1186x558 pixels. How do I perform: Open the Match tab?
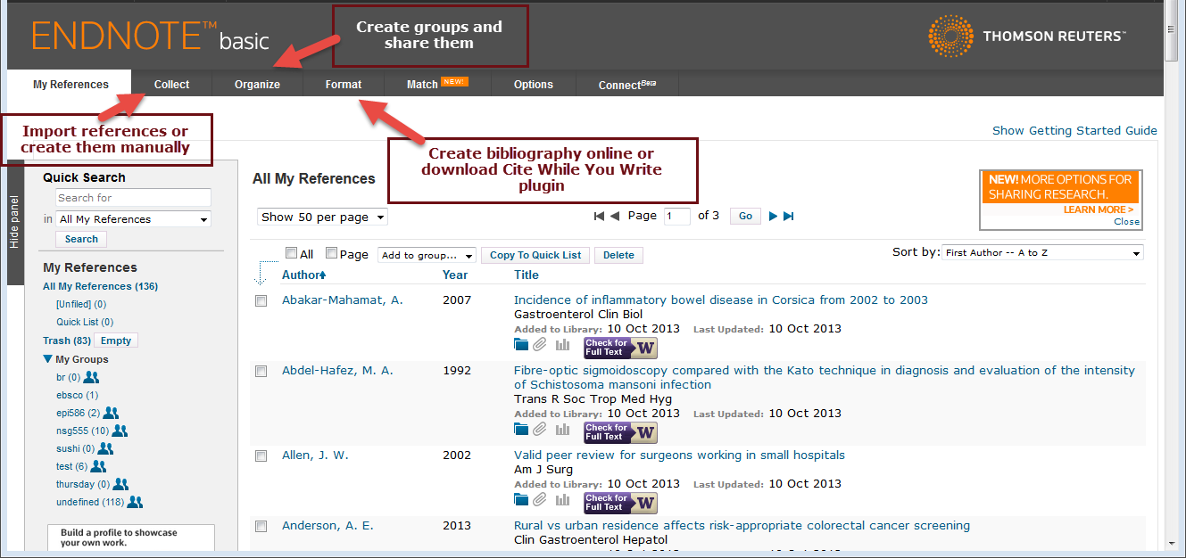[436, 85]
